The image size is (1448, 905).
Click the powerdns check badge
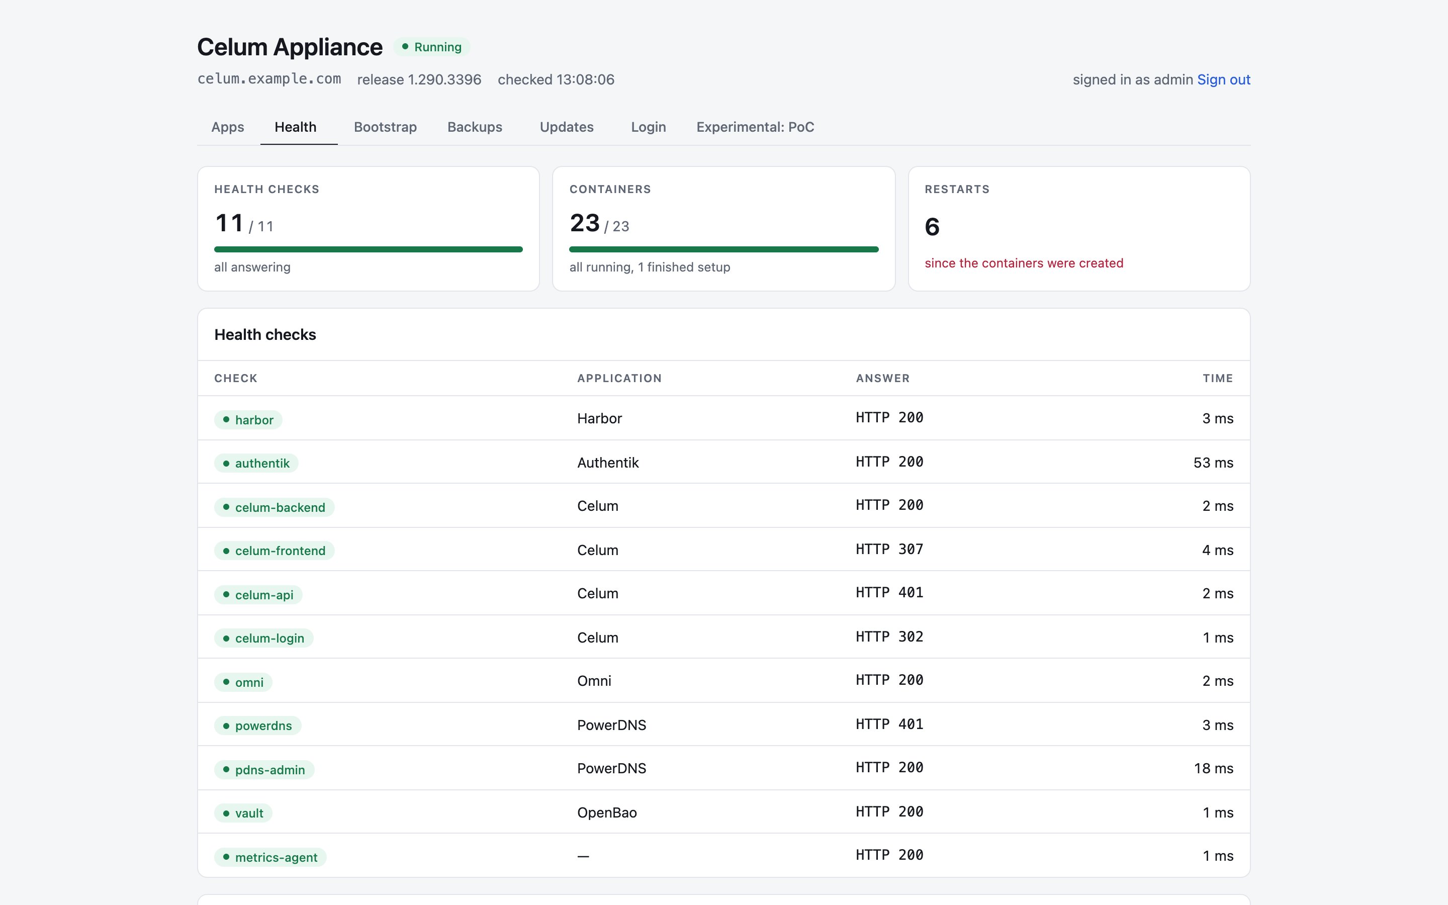[x=258, y=726]
